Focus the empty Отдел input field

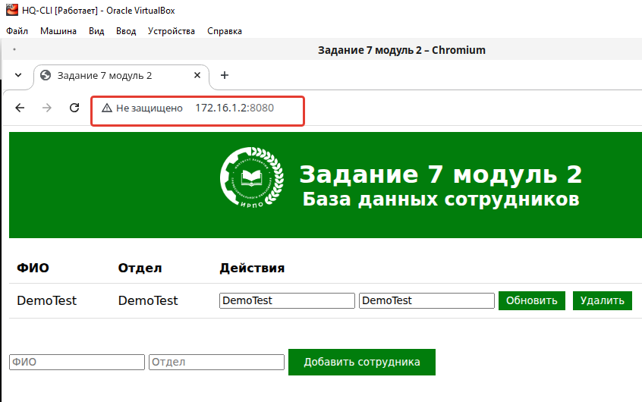216,362
